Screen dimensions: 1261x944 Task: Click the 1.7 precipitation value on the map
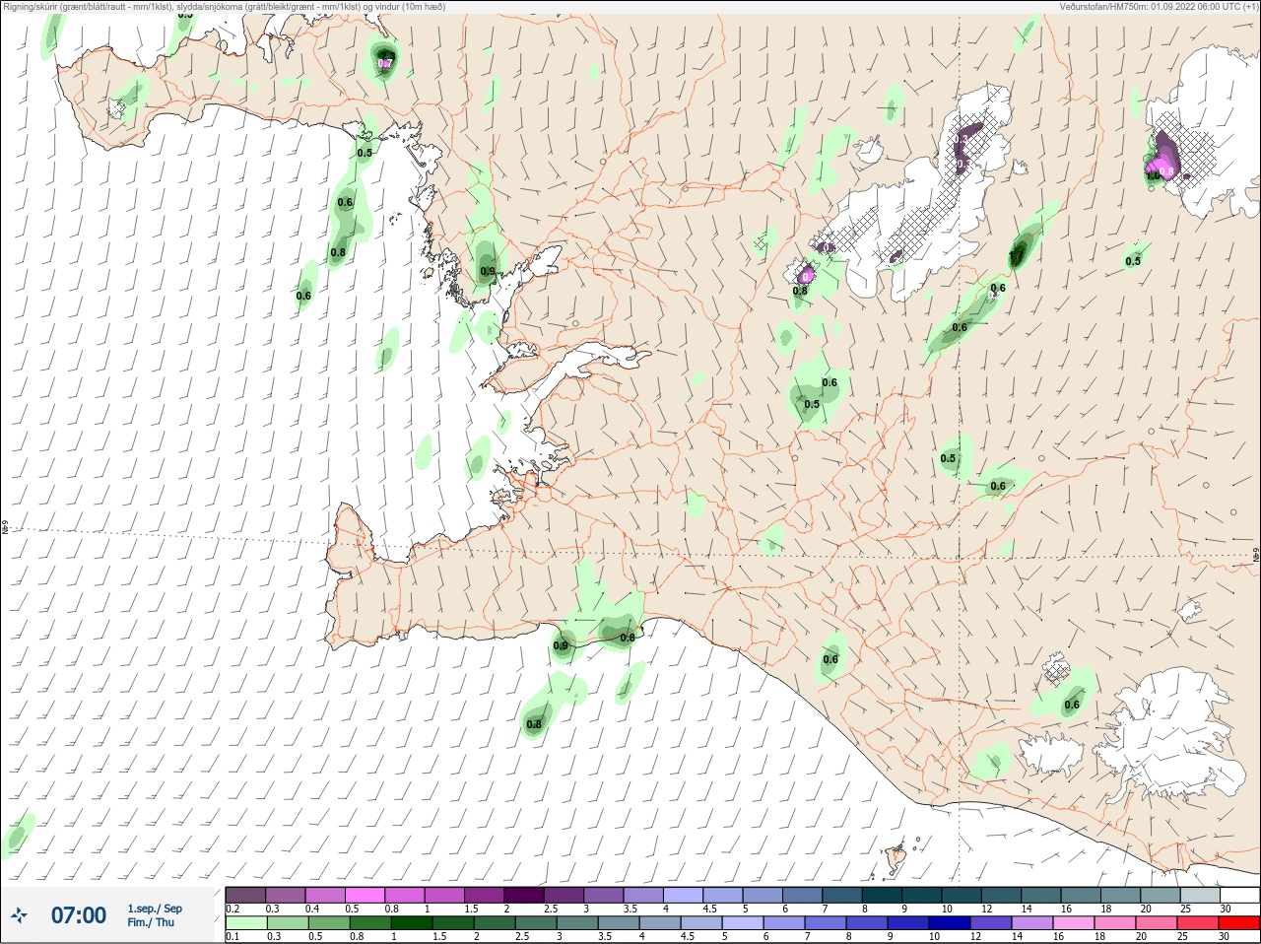[x=1017, y=257]
